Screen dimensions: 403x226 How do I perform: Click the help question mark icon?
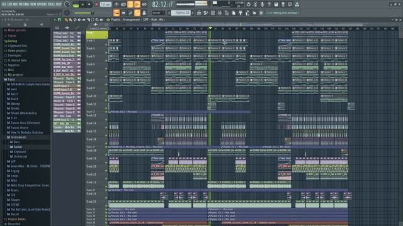click(x=269, y=4)
